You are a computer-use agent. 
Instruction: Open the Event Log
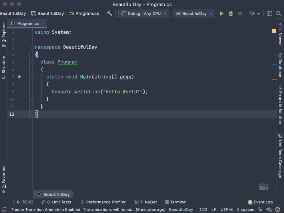click(260, 202)
